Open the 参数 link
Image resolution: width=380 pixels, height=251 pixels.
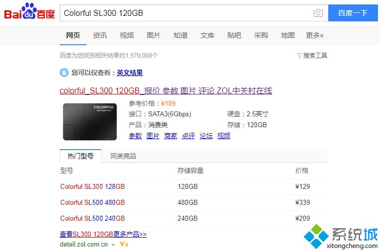(x=135, y=136)
